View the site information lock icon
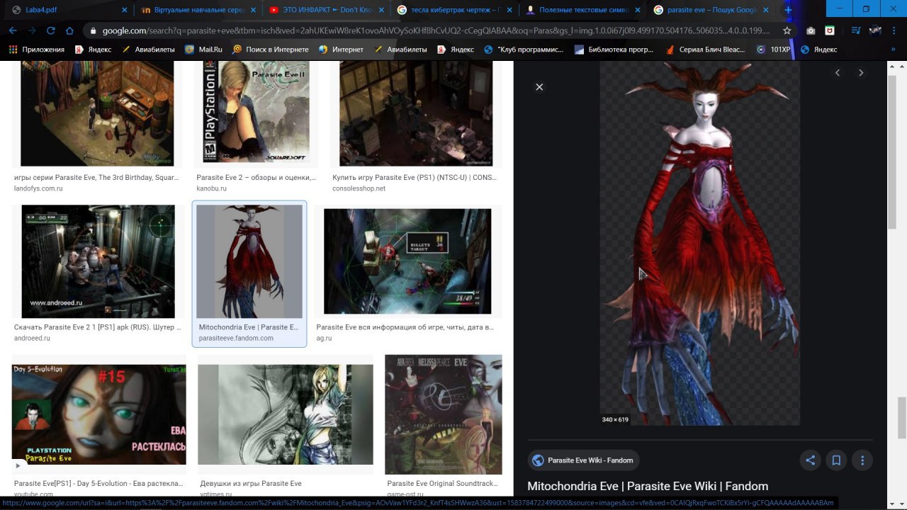The width and height of the screenshot is (907, 510). 92,31
